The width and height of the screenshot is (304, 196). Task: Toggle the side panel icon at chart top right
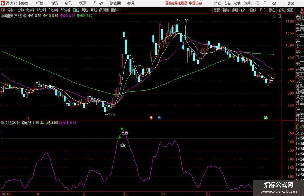point(279,16)
